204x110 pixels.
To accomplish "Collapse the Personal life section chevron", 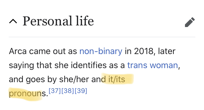I will [13, 22].
